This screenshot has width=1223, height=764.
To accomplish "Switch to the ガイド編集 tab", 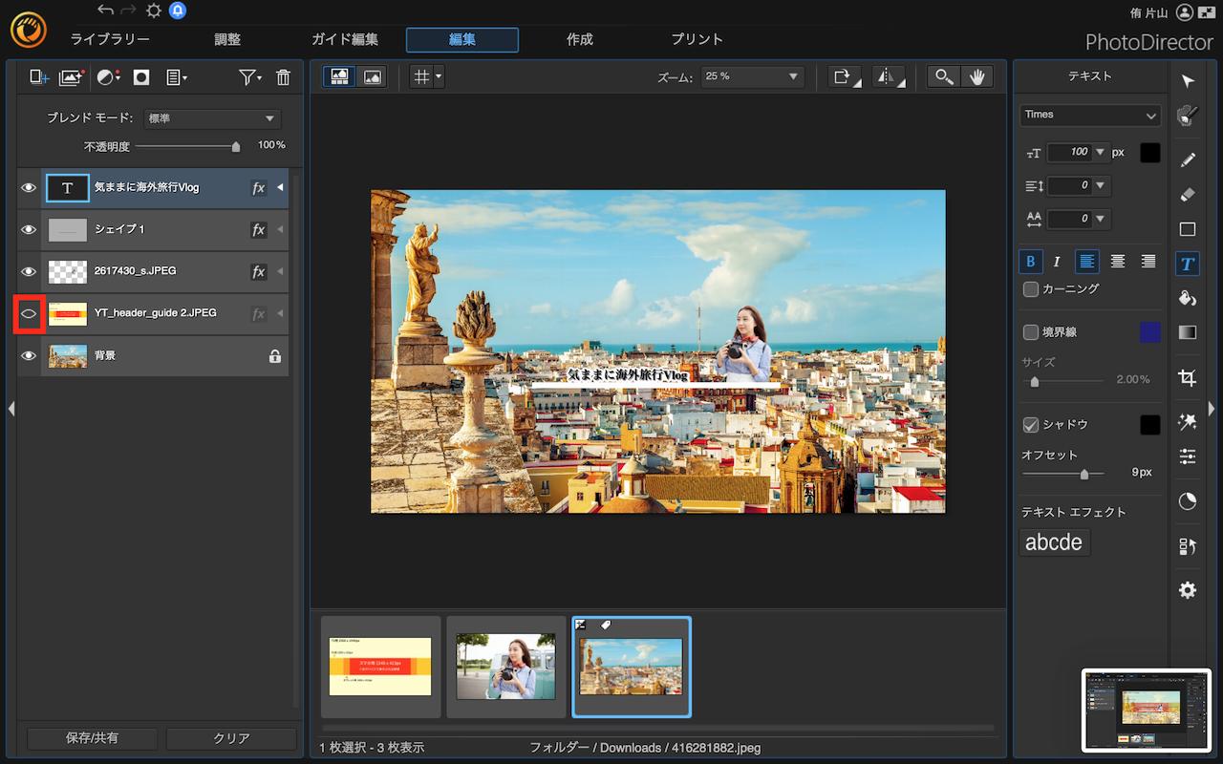I will (x=345, y=39).
